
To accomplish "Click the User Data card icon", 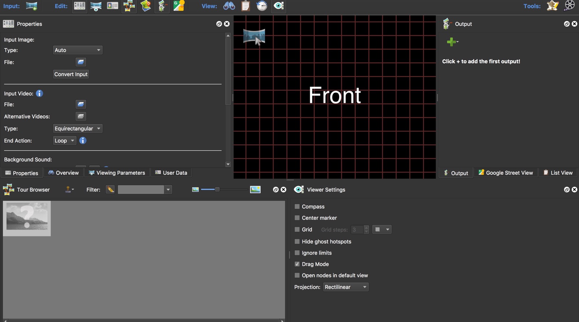I will click(113, 6).
